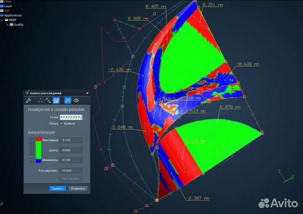Uncheck the Кривые checkbox
This screenshot has width=303, height=214.
click(61, 123)
